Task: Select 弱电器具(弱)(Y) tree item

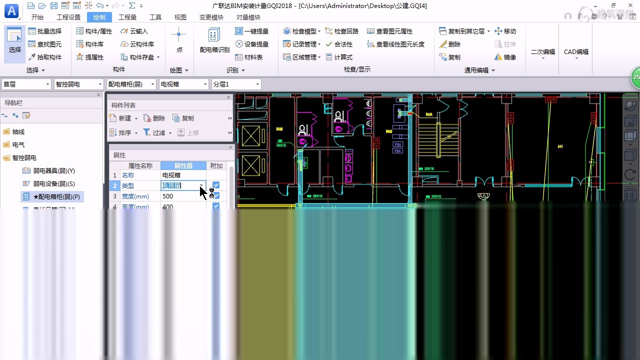Action: click(x=48, y=171)
